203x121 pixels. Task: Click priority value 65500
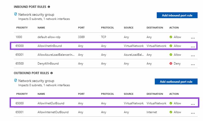pyautogui.click(x=20, y=64)
